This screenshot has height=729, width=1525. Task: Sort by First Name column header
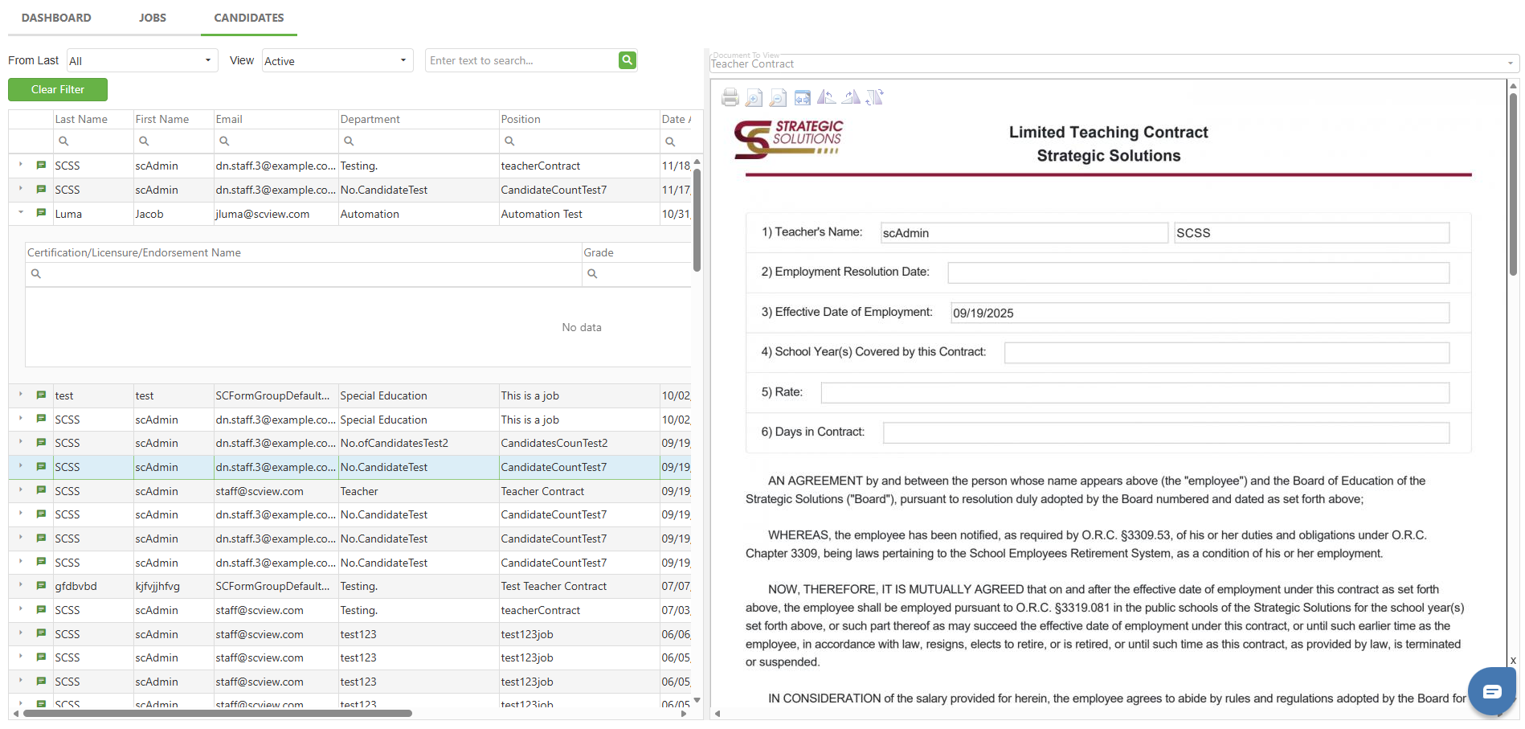pyautogui.click(x=174, y=119)
